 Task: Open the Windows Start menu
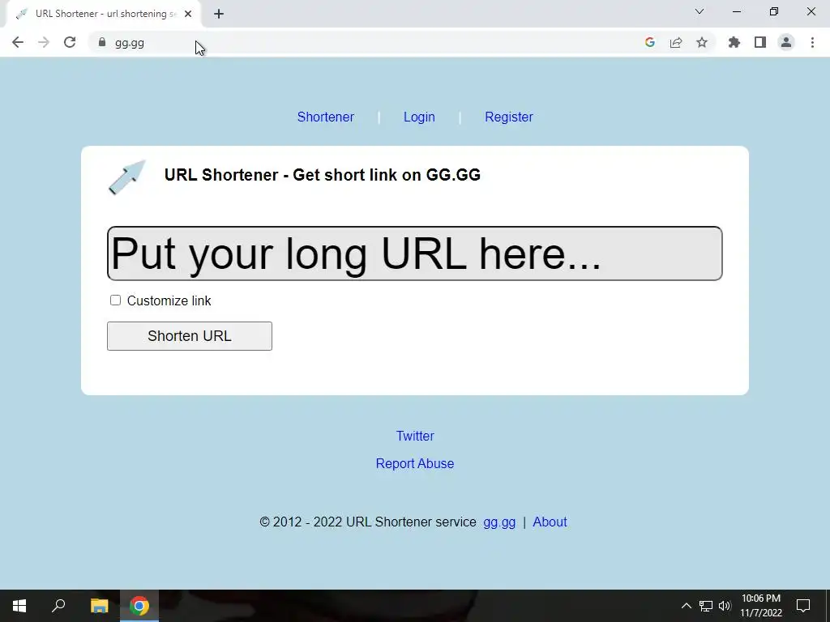(x=19, y=606)
